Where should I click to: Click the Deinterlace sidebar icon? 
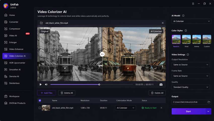pos(6,83)
